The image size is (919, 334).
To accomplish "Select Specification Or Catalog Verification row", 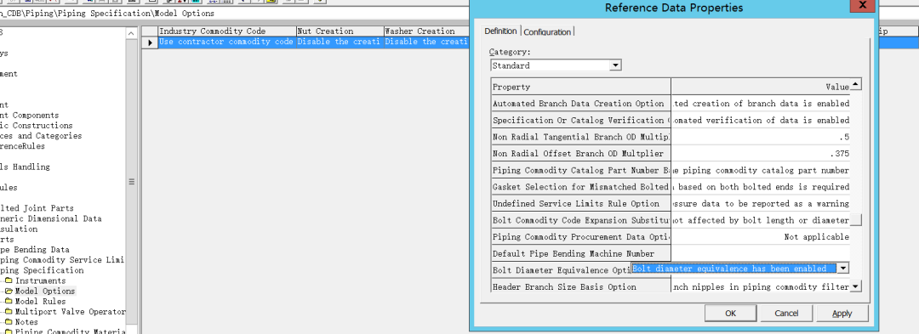I will pyautogui.click(x=581, y=120).
